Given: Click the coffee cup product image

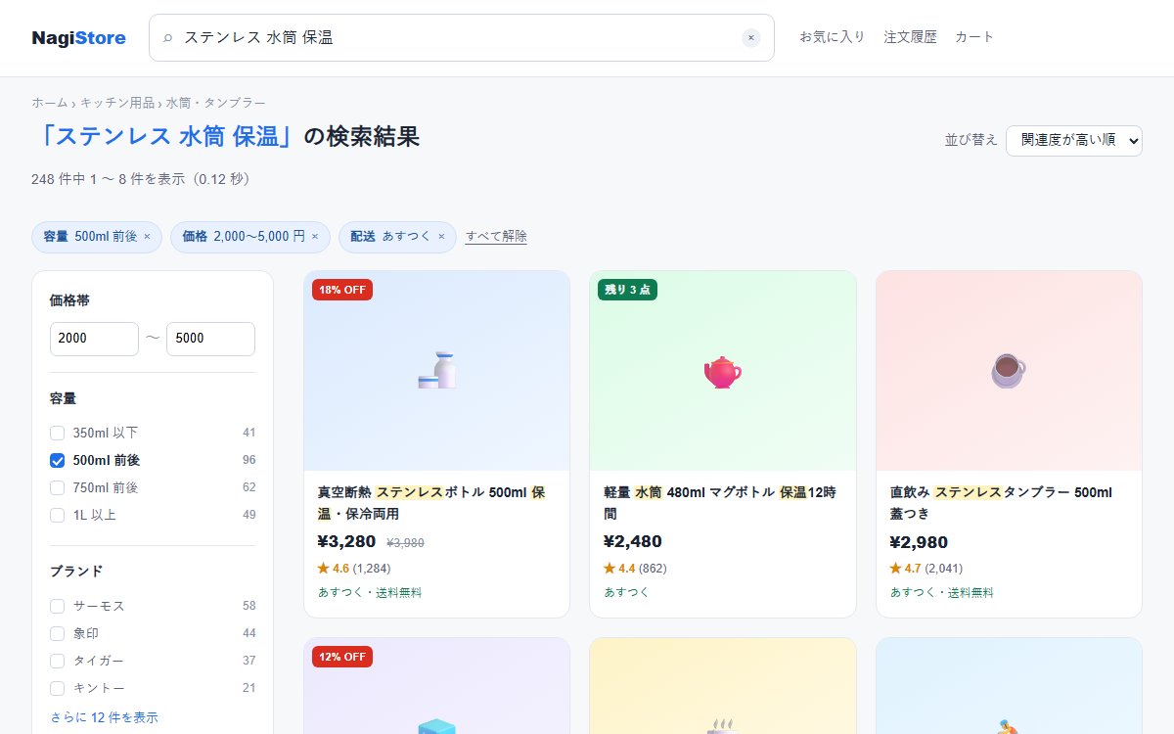Looking at the screenshot, I should coord(1009,371).
